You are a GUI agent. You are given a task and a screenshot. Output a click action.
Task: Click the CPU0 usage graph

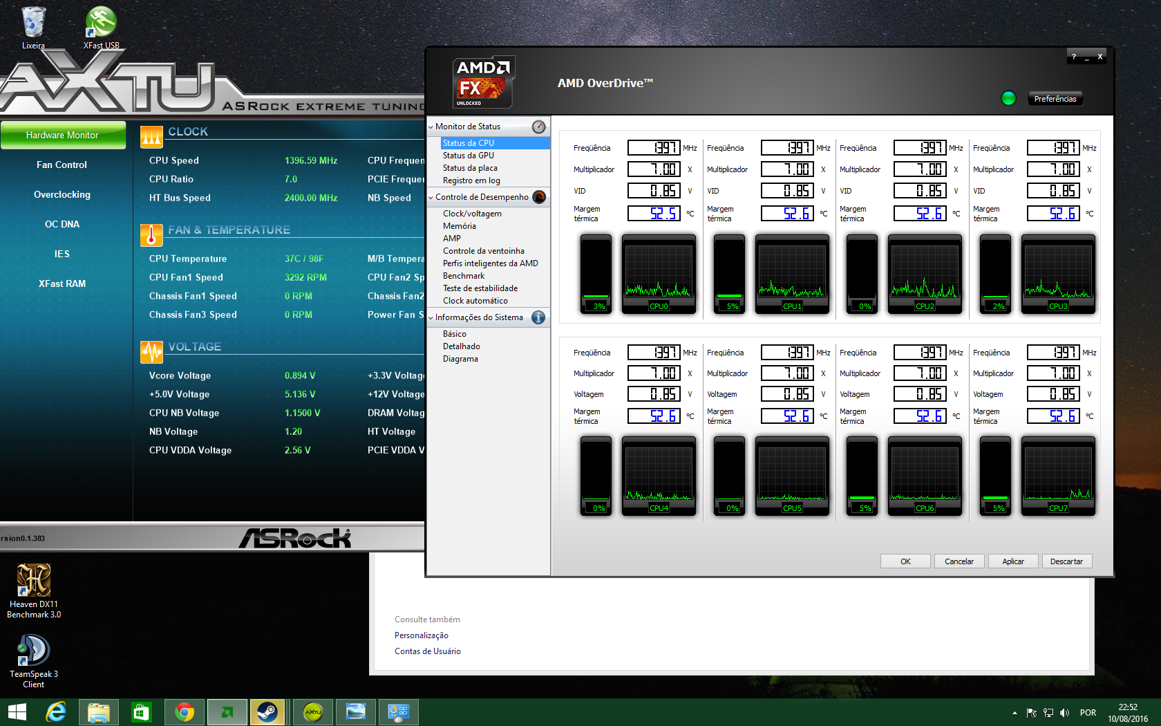coord(659,274)
